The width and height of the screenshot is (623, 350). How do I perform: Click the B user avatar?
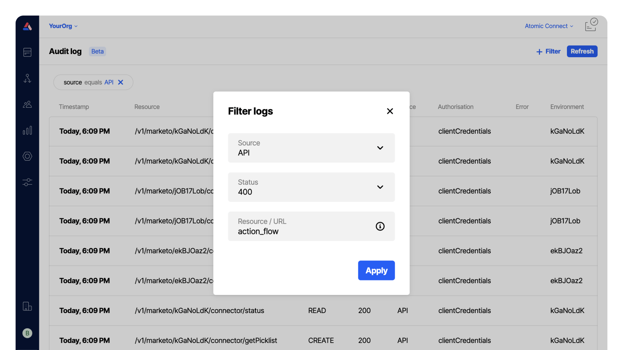[x=27, y=333]
